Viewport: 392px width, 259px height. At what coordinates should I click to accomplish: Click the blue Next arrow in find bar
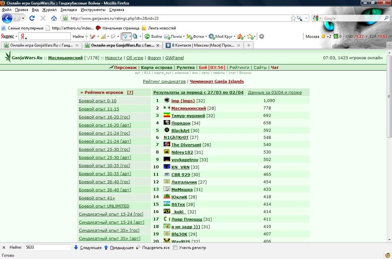[x=76, y=248]
